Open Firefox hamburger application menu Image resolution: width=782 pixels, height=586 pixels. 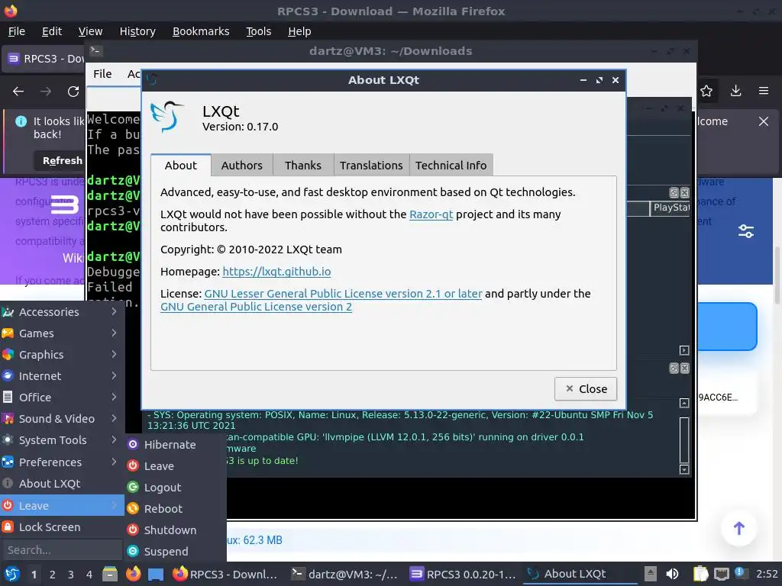[x=764, y=91]
